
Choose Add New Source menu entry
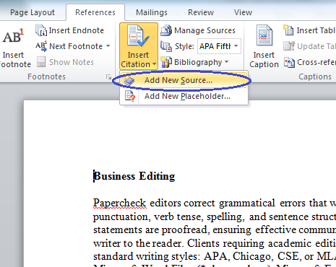click(184, 80)
